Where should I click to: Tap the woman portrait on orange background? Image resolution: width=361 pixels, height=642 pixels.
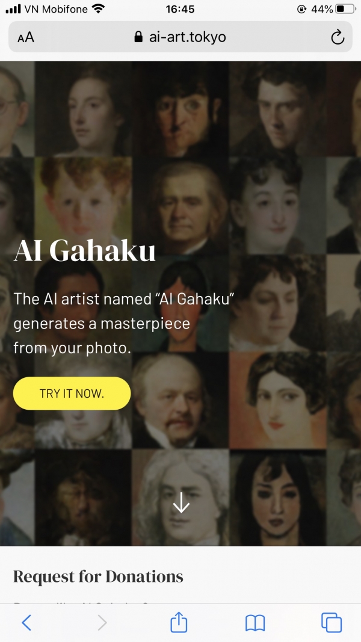(x=278, y=400)
